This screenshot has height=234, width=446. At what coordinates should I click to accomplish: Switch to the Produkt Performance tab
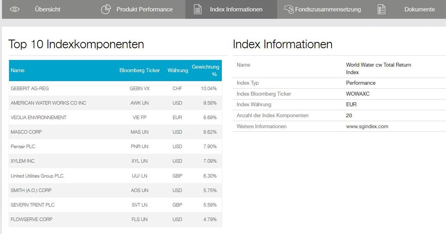pyautogui.click(x=144, y=9)
